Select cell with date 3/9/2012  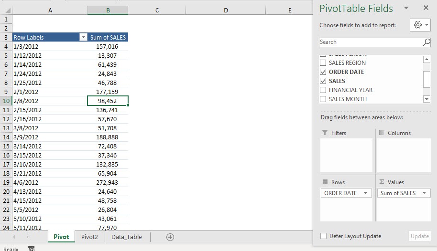50,137
